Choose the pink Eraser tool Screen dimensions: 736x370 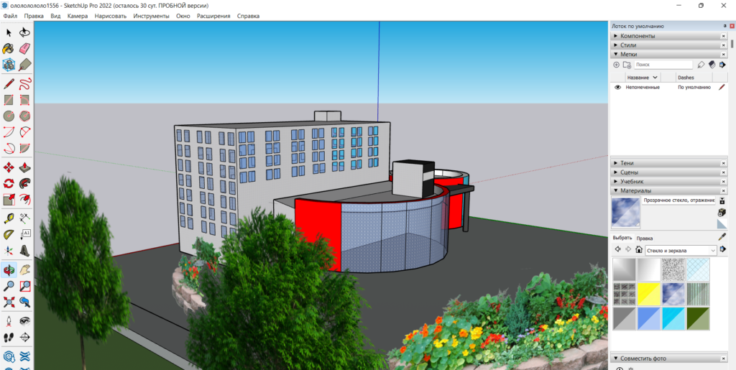click(x=25, y=48)
